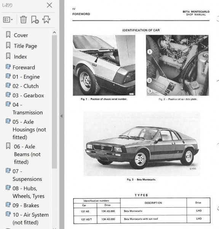Click the bookmark icon beside Cover
219x229 pixels.
8,35
